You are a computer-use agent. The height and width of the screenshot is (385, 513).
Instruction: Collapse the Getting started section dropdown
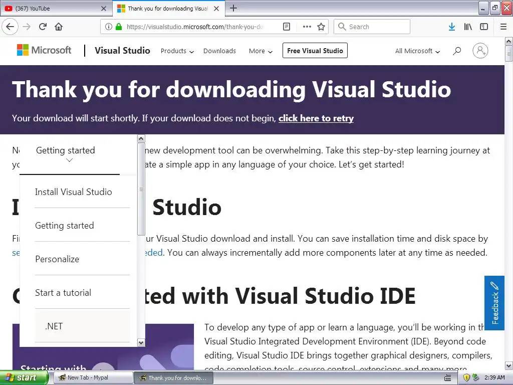[x=69, y=155]
